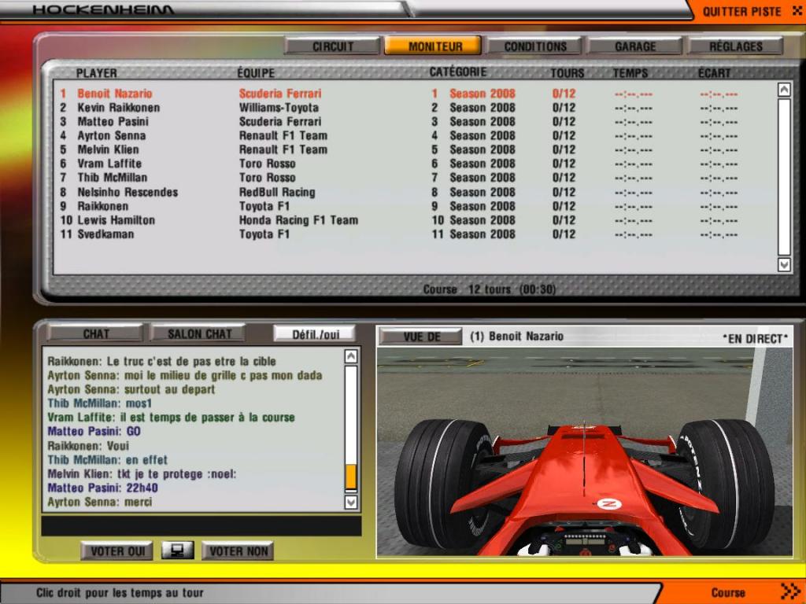Click the player list scrollbar track

[784, 177]
